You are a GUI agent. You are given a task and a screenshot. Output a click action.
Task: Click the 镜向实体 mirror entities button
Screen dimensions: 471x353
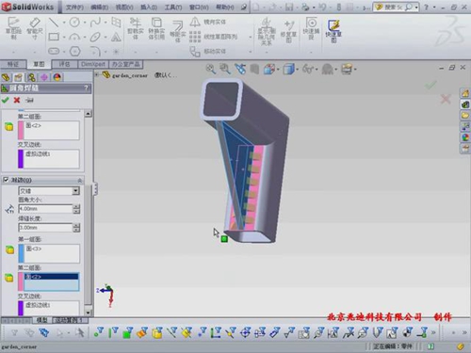pyautogui.click(x=208, y=22)
